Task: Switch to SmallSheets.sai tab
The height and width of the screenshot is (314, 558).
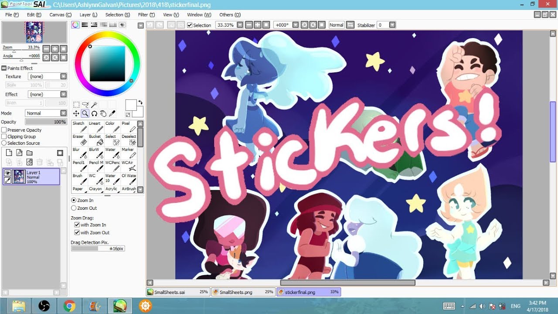Action: tap(178, 292)
